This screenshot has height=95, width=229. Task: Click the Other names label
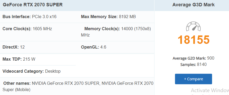click(x=17, y=83)
